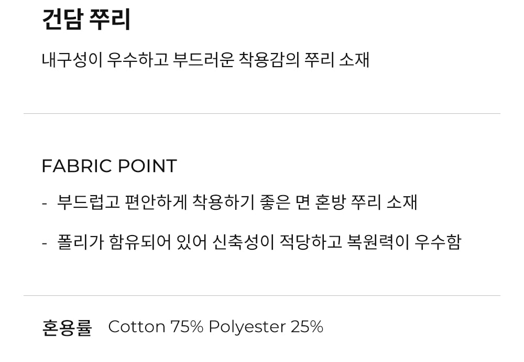The width and height of the screenshot is (524, 362).
Task: Select the description line starting with 내구성이
Action: tap(205, 59)
